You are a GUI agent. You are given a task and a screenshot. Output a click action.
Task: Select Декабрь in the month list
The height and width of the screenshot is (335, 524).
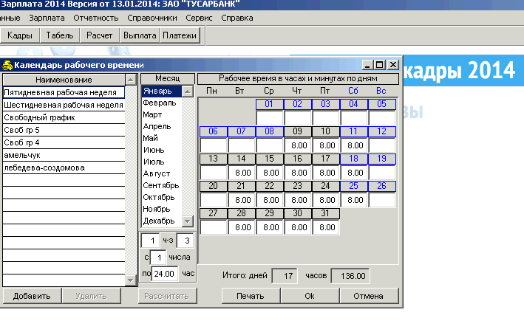[160, 221]
